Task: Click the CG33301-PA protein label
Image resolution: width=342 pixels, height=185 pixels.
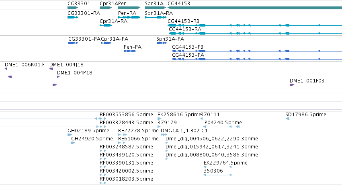Action: [x=84, y=39]
